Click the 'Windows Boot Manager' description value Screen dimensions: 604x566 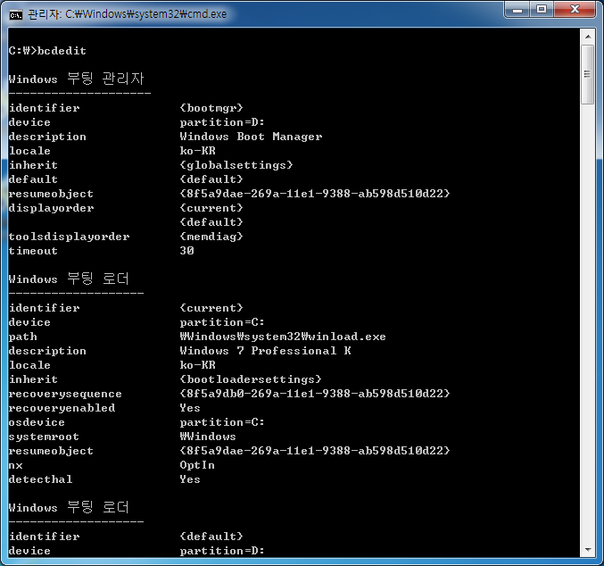pyautogui.click(x=251, y=137)
